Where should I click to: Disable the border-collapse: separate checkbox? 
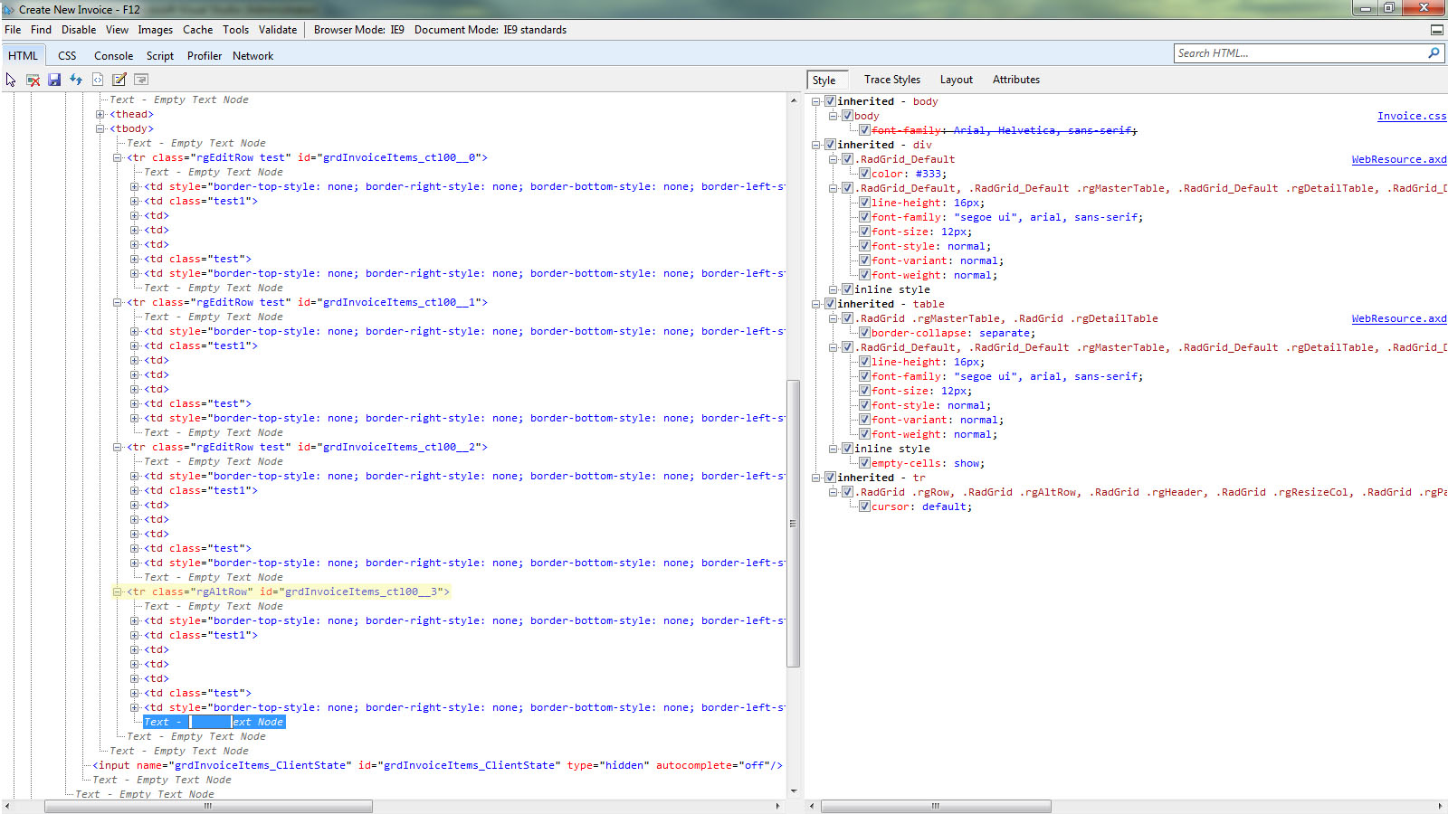[x=864, y=333]
